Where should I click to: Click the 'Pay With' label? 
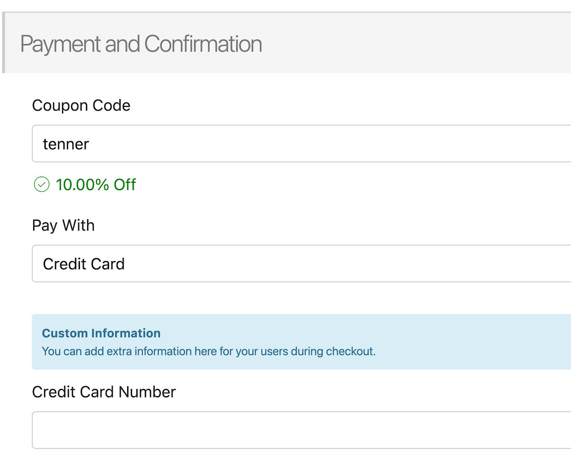click(x=63, y=225)
